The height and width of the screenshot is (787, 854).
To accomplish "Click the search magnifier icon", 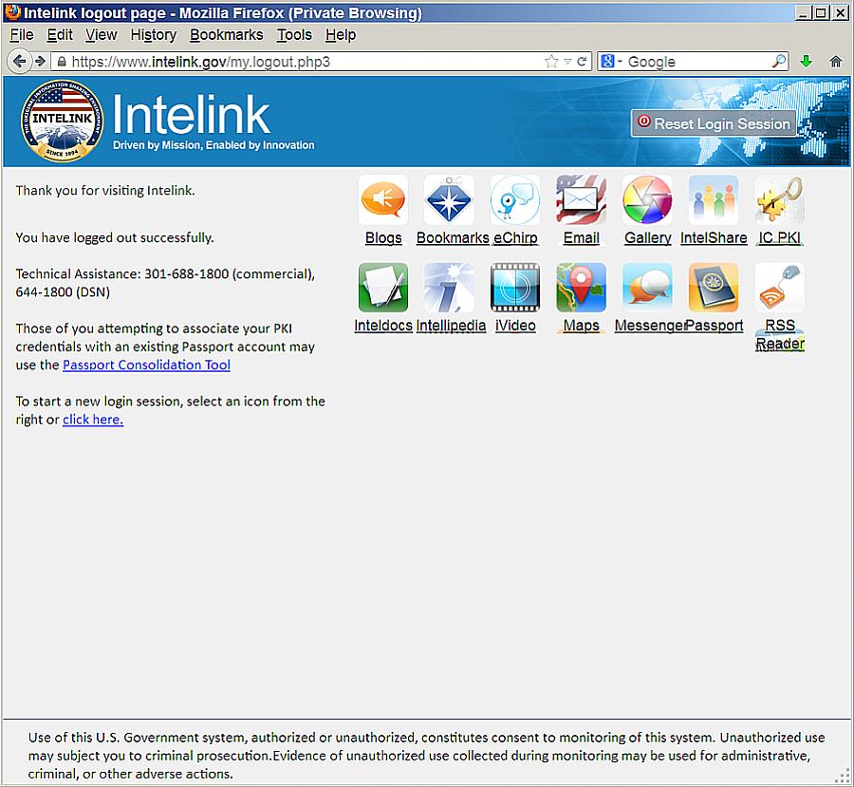I will click(779, 61).
